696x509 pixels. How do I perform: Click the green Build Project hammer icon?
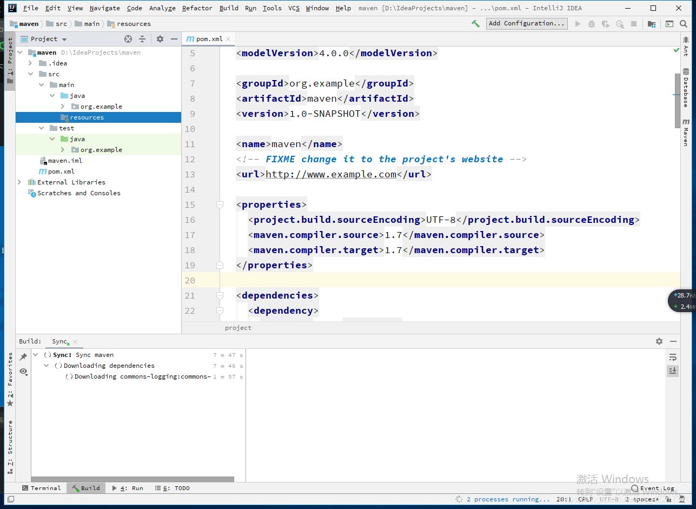[475, 24]
